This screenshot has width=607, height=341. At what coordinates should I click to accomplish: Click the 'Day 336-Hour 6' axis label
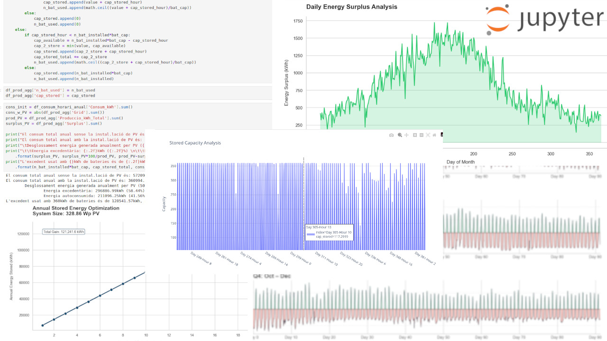tap(376, 258)
